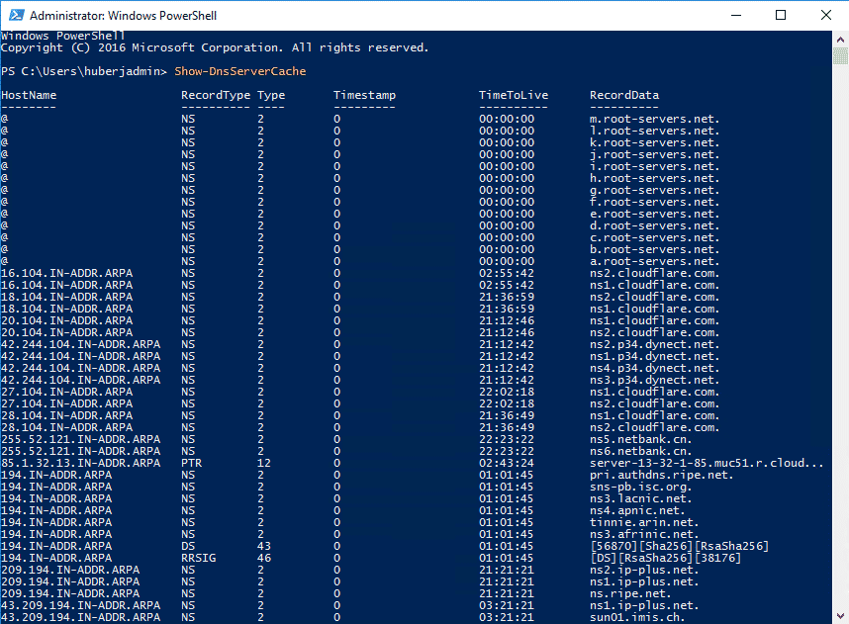Click the scrollbar up arrow

840,39
